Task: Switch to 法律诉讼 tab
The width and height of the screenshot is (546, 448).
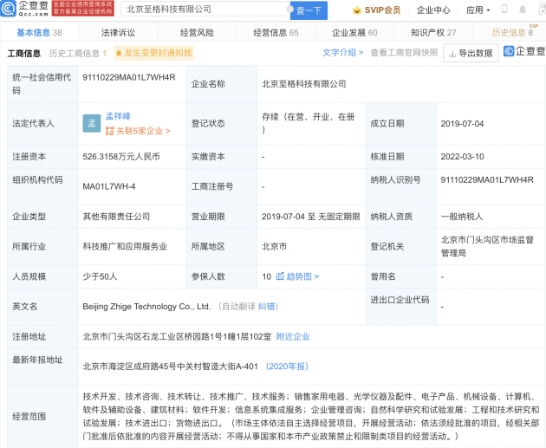Action: [118, 32]
